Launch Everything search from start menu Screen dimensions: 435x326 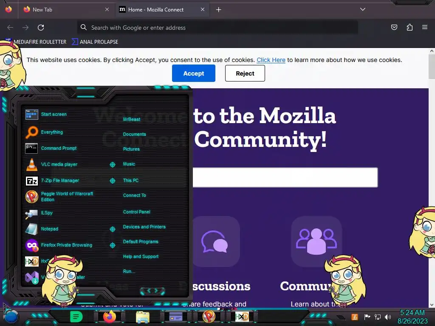pyautogui.click(x=44, y=132)
